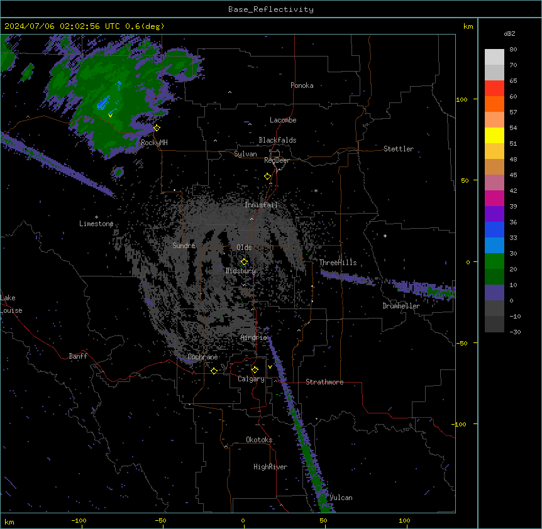Select the darkest gray -30 to -10 swatch
This screenshot has height=529, width=542.
point(494,324)
